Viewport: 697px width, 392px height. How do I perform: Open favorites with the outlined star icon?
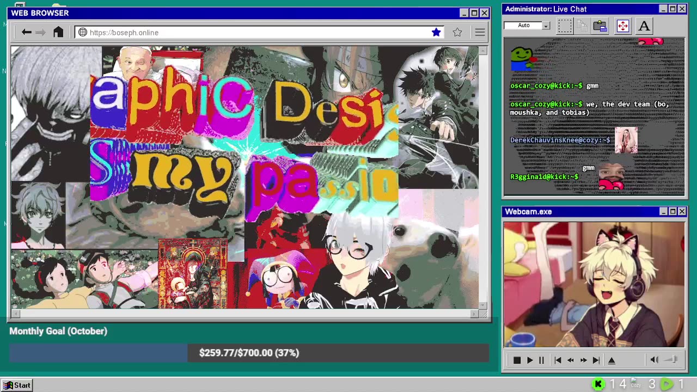tap(457, 33)
